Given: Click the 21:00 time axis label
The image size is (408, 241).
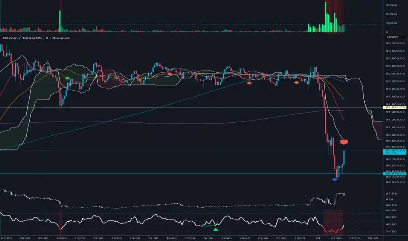Looking at the screenshot, I should click(x=263, y=238).
